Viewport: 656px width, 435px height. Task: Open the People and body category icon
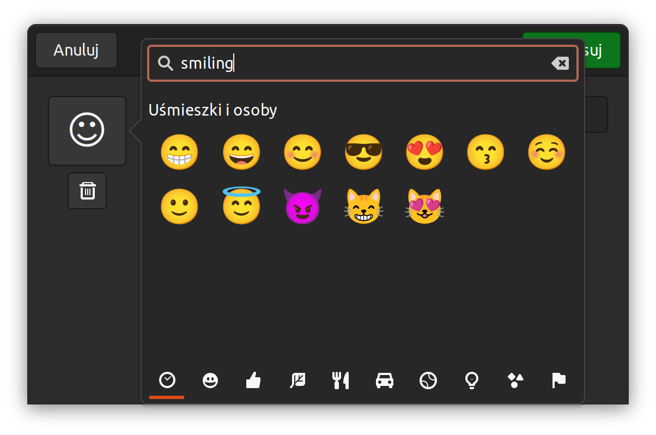point(254,380)
